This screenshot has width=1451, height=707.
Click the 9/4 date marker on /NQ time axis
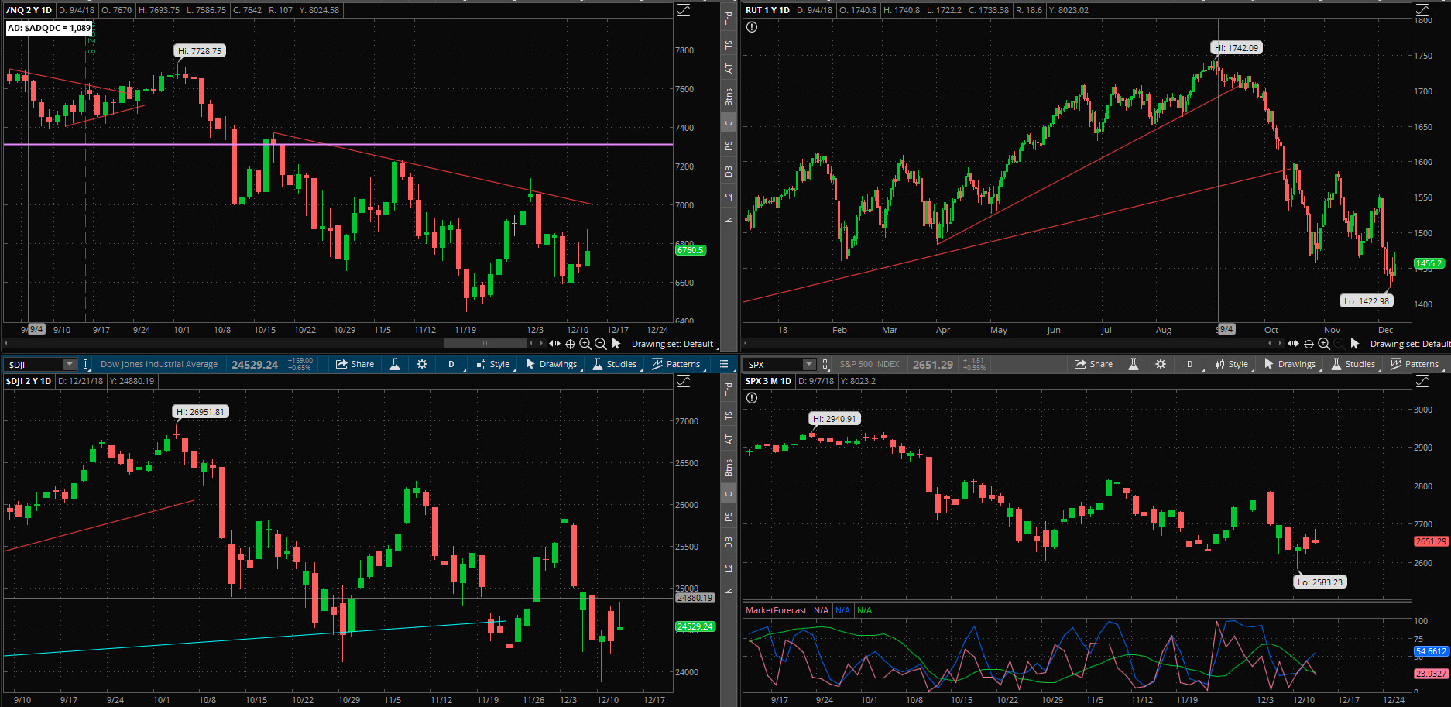point(36,329)
